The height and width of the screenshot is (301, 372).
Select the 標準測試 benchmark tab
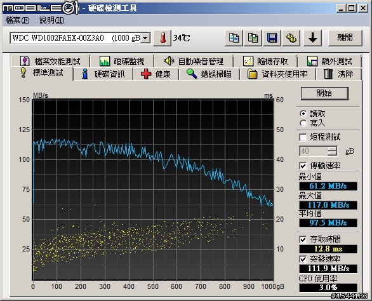tap(42, 73)
